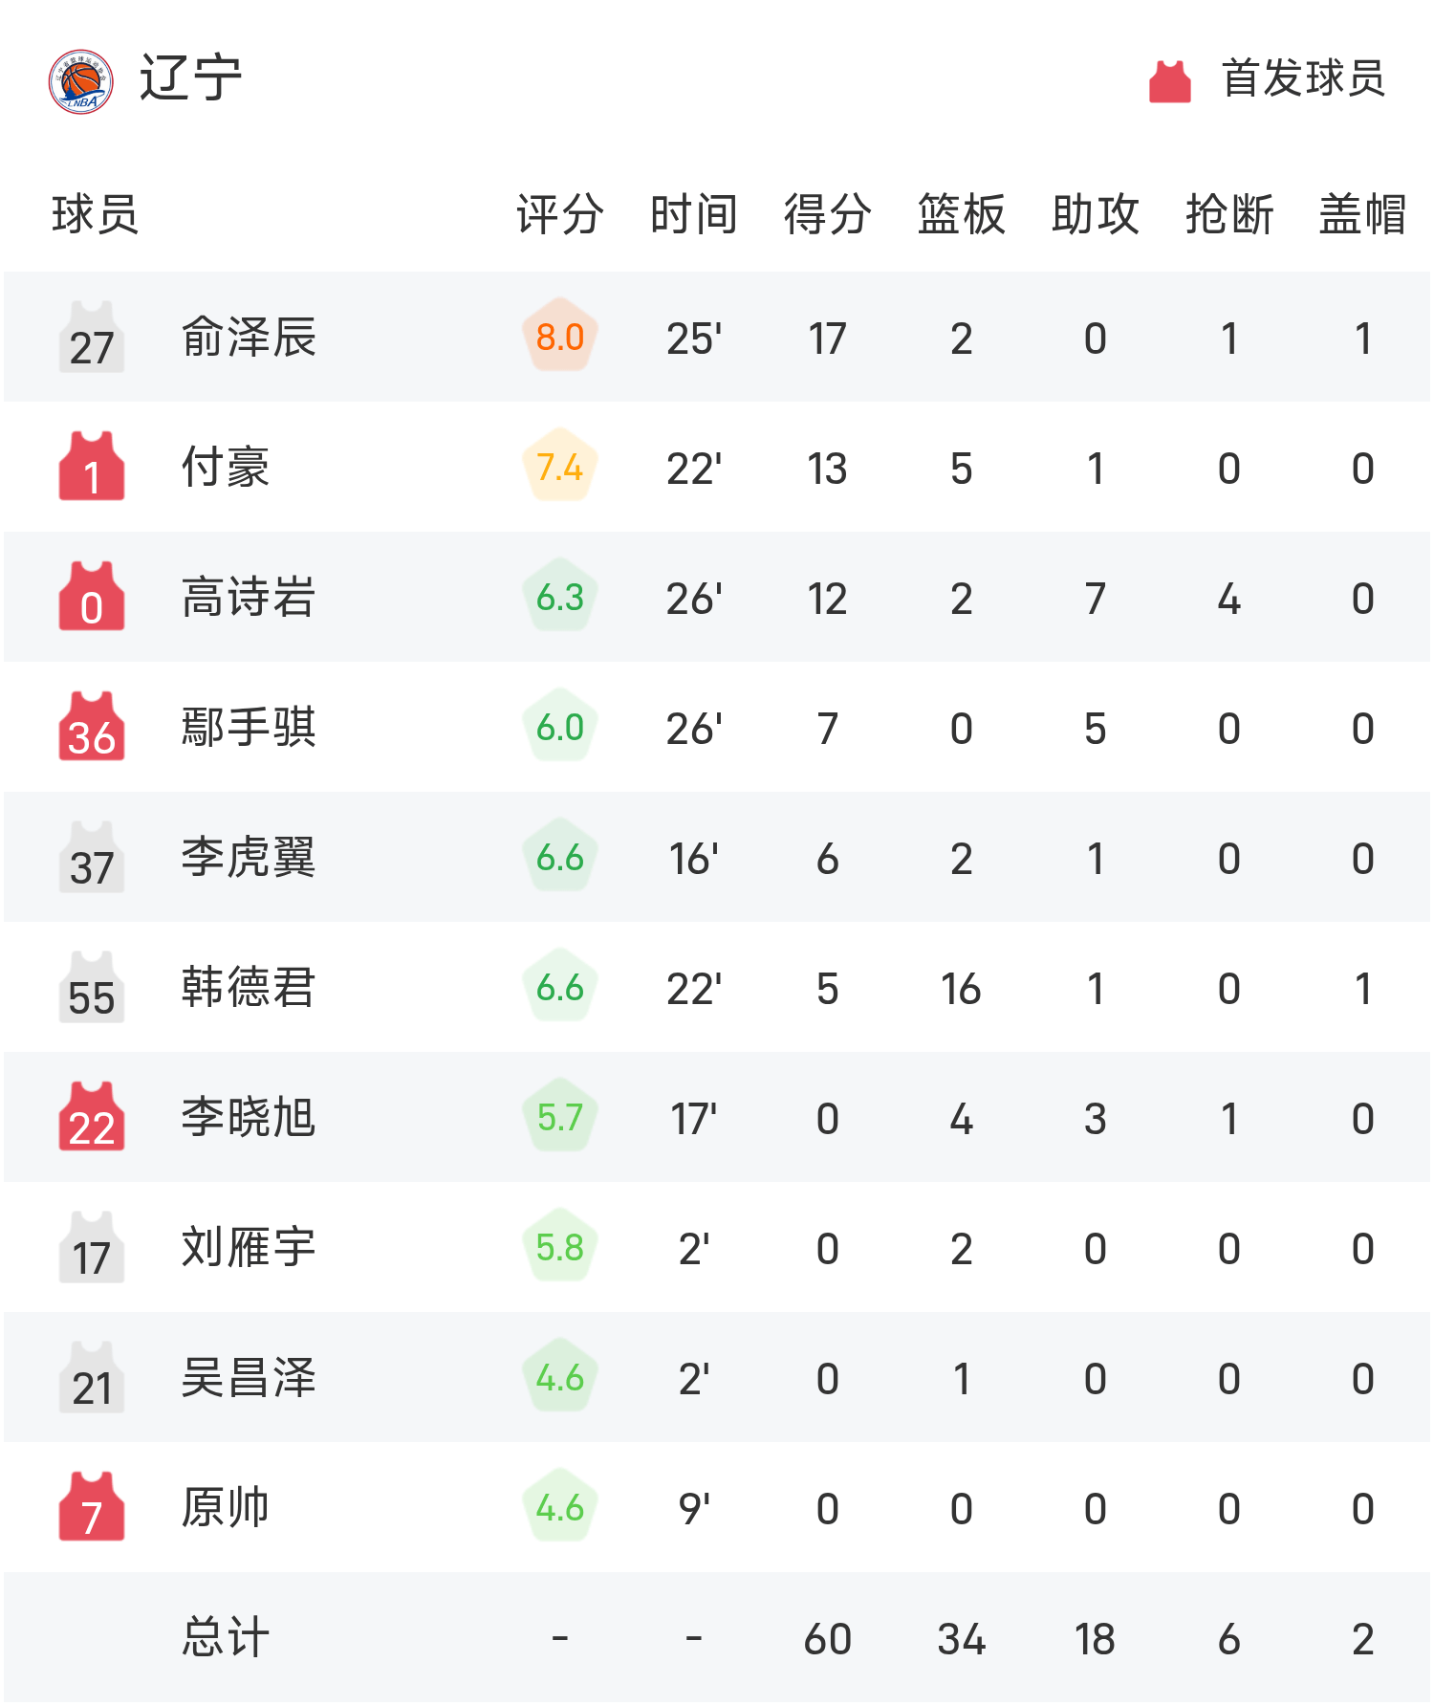1434x1706 pixels.
Task: Click the 7.4 yellow rating badge
Action: pos(560,468)
